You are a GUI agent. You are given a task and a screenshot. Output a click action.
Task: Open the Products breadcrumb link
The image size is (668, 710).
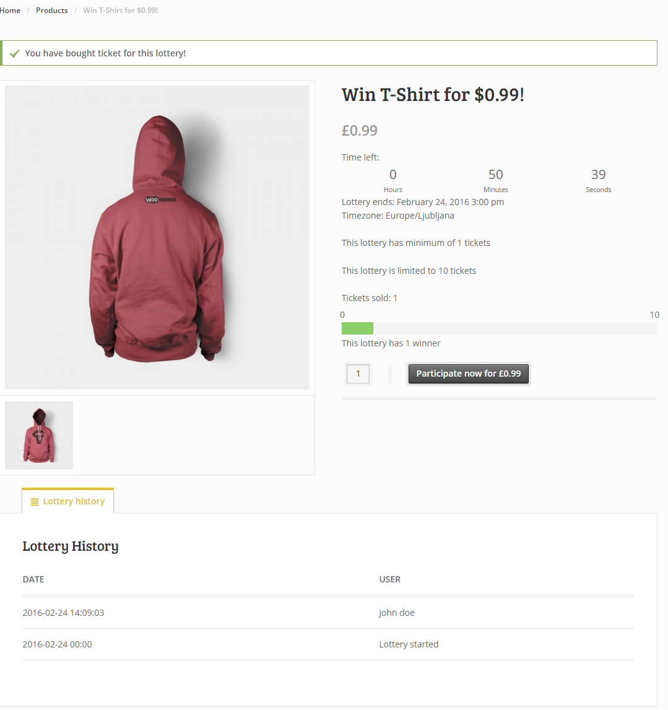click(52, 11)
